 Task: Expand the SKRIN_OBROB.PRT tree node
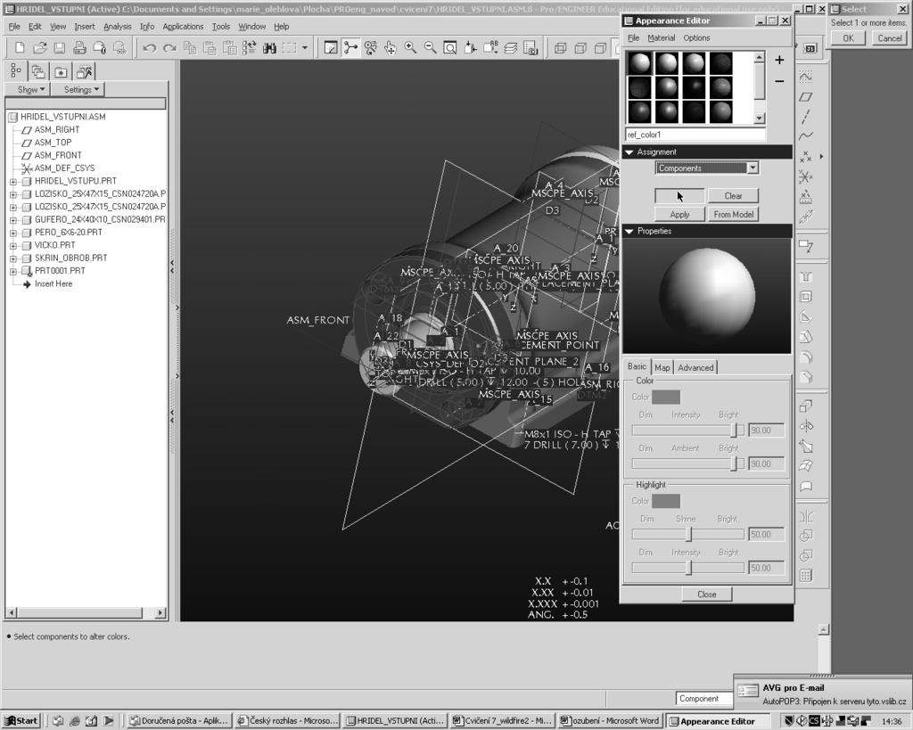pos(12,258)
